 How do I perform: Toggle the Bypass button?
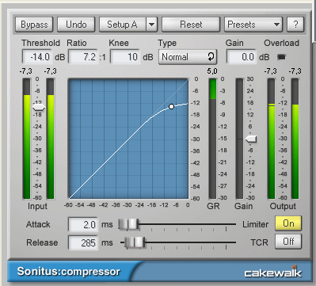(x=34, y=25)
